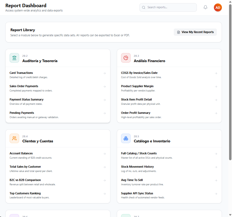Click the arrow beside Full Catalog / Stock Counts

(216, 154)
